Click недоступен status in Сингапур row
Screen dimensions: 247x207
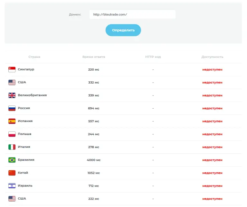[212, 69]
